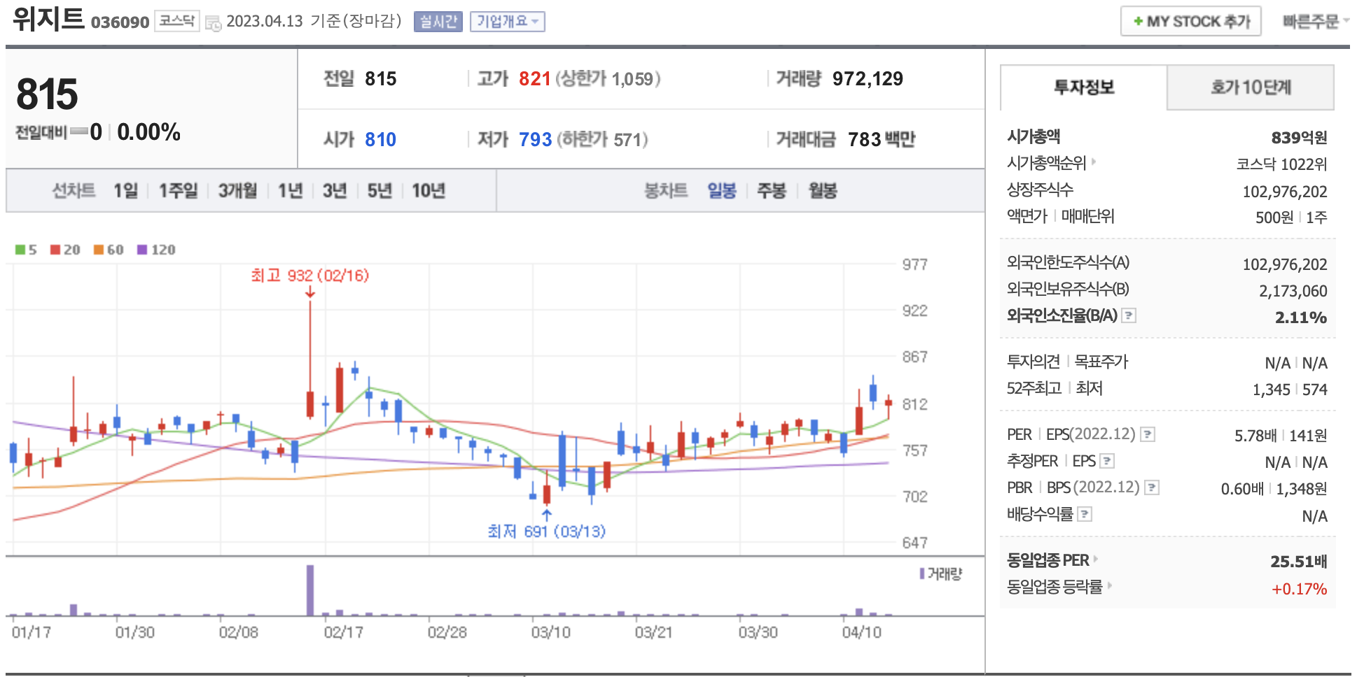The width and height of the screenshot is (1357, 677).
Task: Click the arrow icon next to 동일업종 등락률
Action: (x=1110, y=585)
